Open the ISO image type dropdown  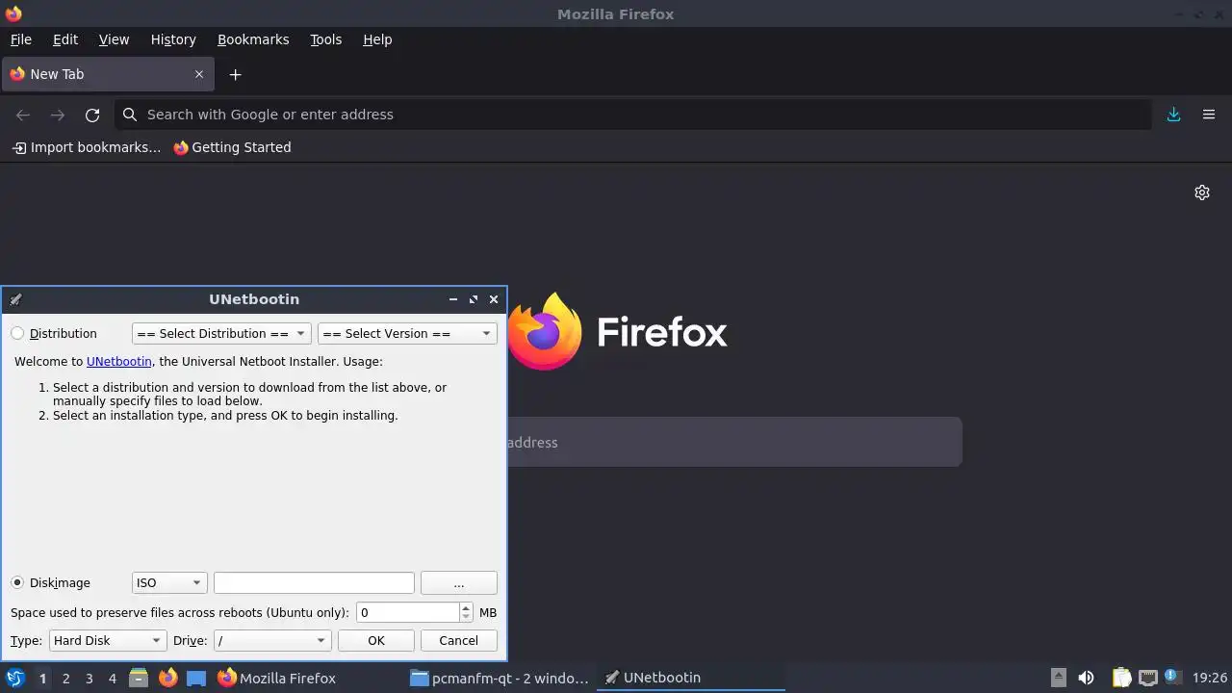tap(169, 582)
